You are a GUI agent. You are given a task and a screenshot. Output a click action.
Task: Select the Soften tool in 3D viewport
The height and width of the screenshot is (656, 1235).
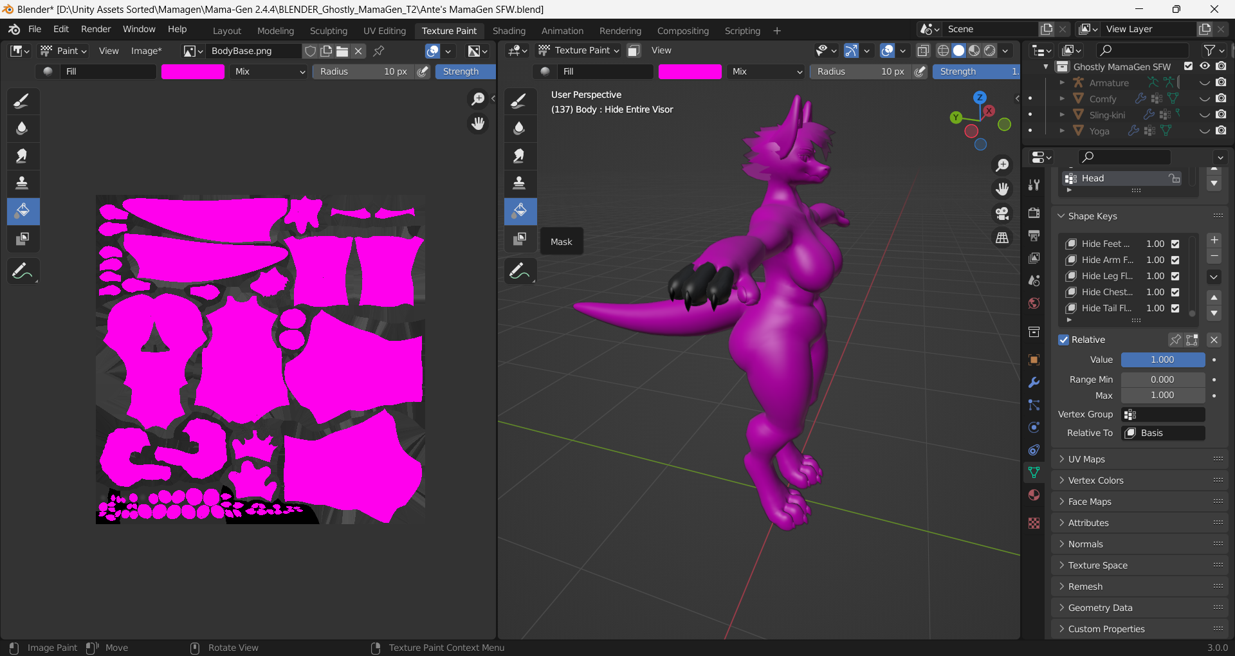520,128
